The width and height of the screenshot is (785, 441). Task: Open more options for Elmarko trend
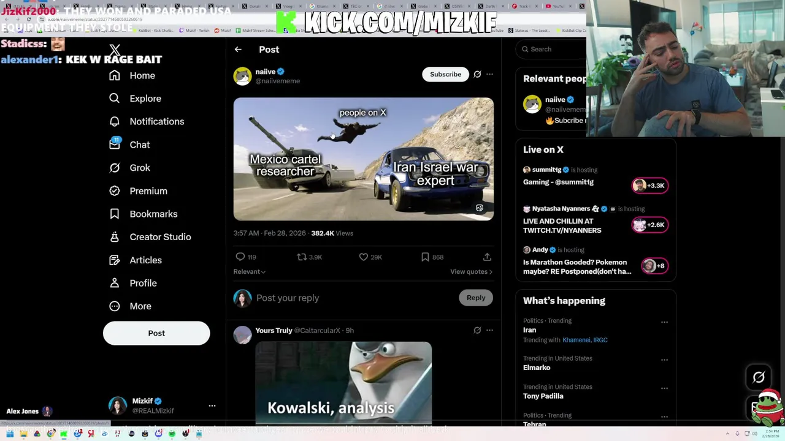click(664, 360)
